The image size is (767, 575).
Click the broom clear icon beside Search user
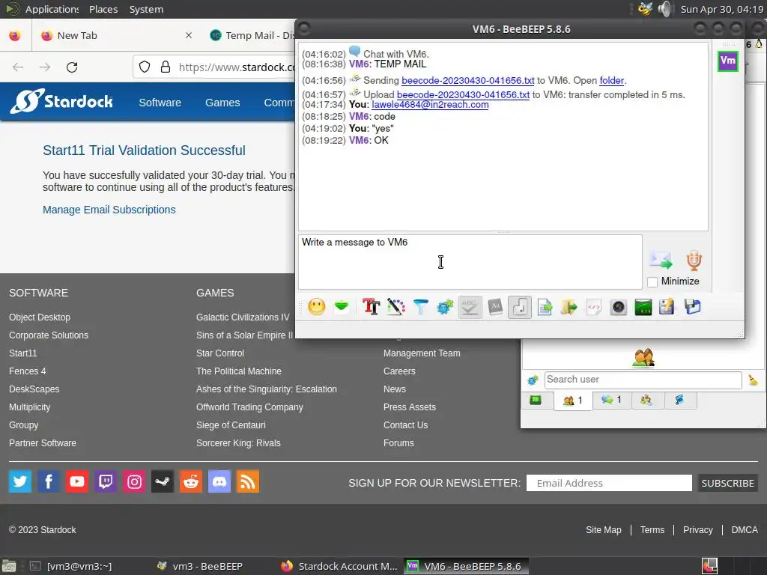click(x=753, y=380)
